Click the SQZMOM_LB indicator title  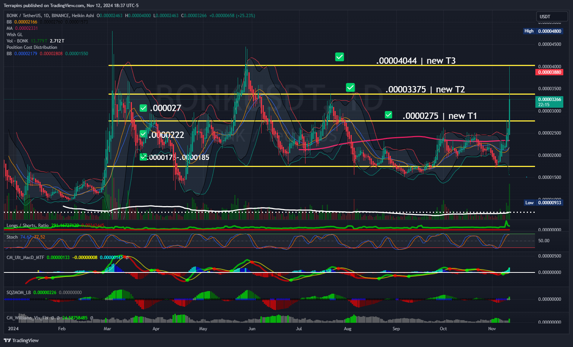(x=19, y=293)
